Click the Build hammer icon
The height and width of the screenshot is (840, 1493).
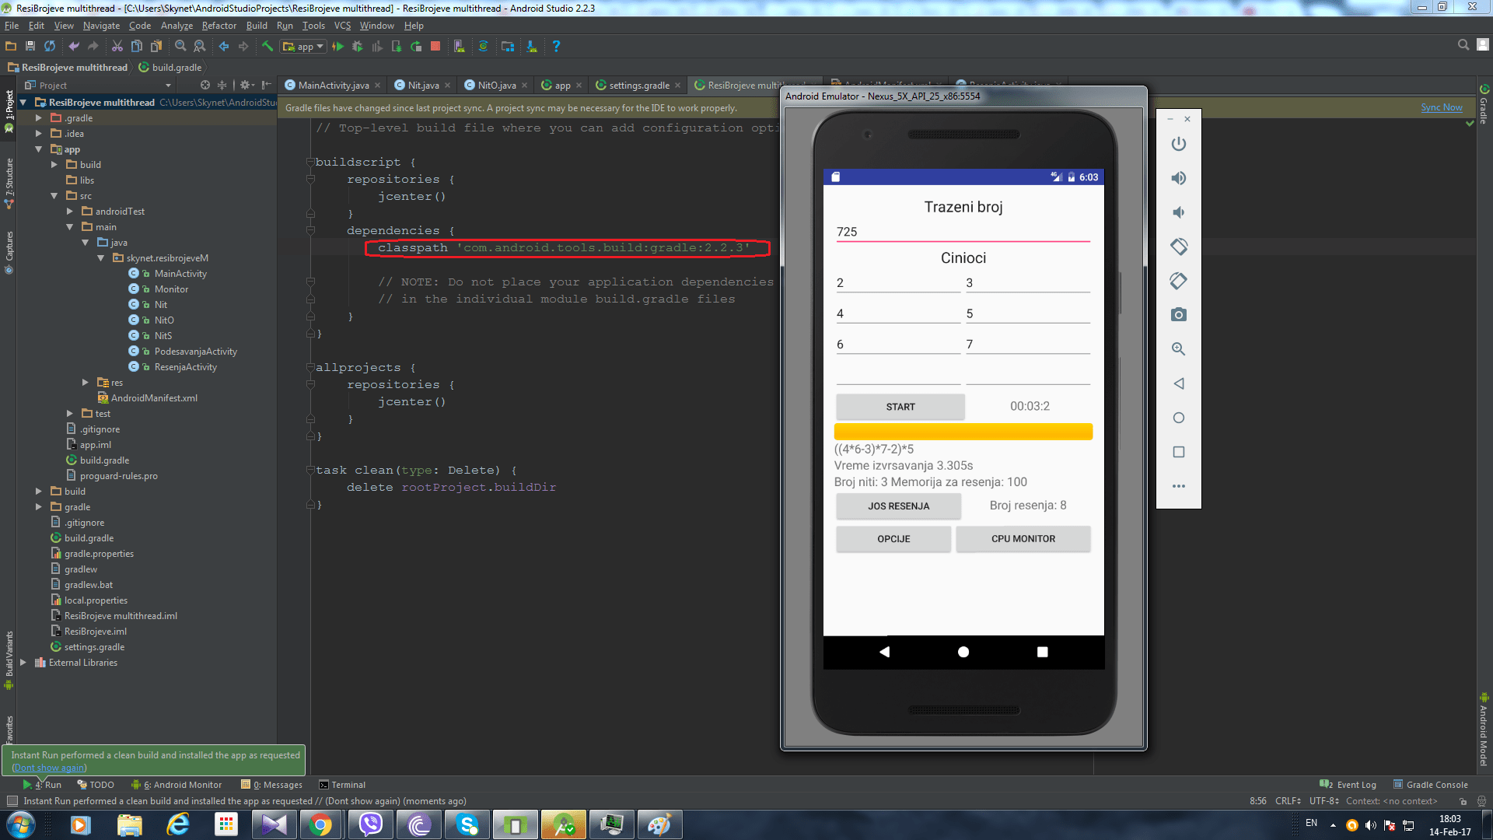267,46
